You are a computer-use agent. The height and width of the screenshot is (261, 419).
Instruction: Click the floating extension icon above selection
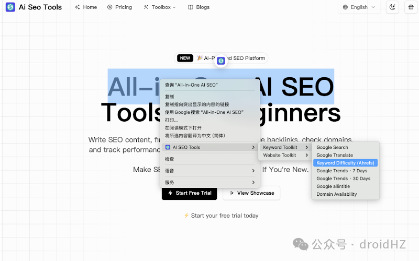220,61
